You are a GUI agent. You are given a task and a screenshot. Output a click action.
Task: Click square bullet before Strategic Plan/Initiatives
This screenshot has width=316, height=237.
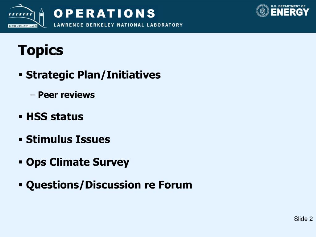point(21,75)
